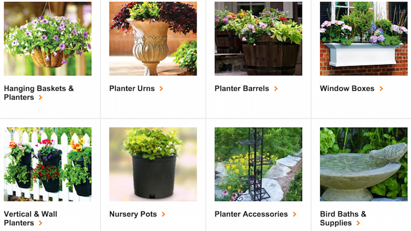The height and width of the screenshot is (231, 411).
Task: Open the Planter Urns category link
Action: [132, 89]
